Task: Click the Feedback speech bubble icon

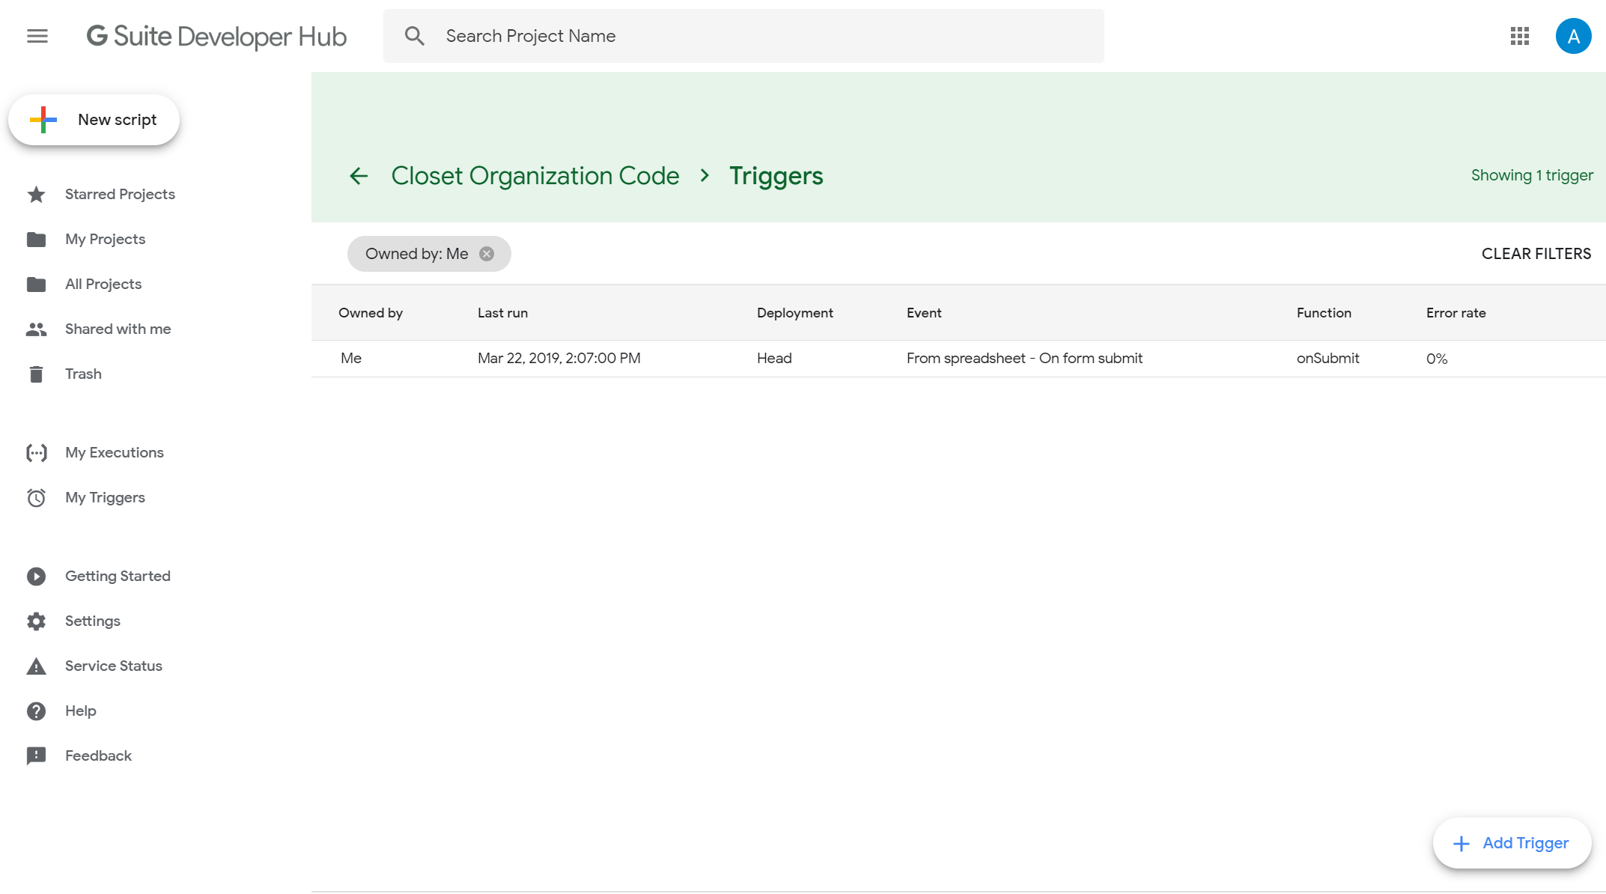Action: pos(36,756)
